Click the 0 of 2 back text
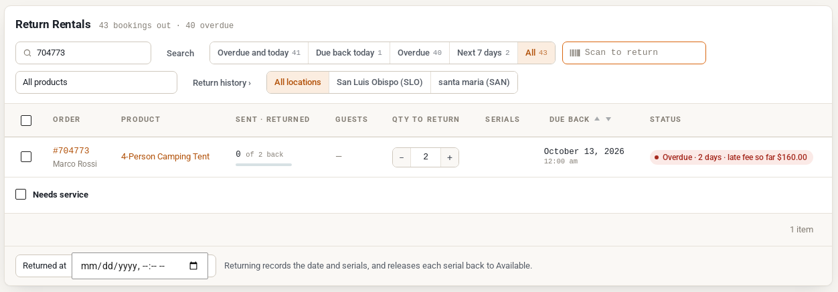The height and width of the screenshot is (292, 838). pyautogui.click(x=260, y=154)
